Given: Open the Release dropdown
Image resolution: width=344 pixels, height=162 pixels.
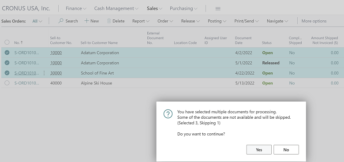Looking at the screenshot, I should [191, 21].
